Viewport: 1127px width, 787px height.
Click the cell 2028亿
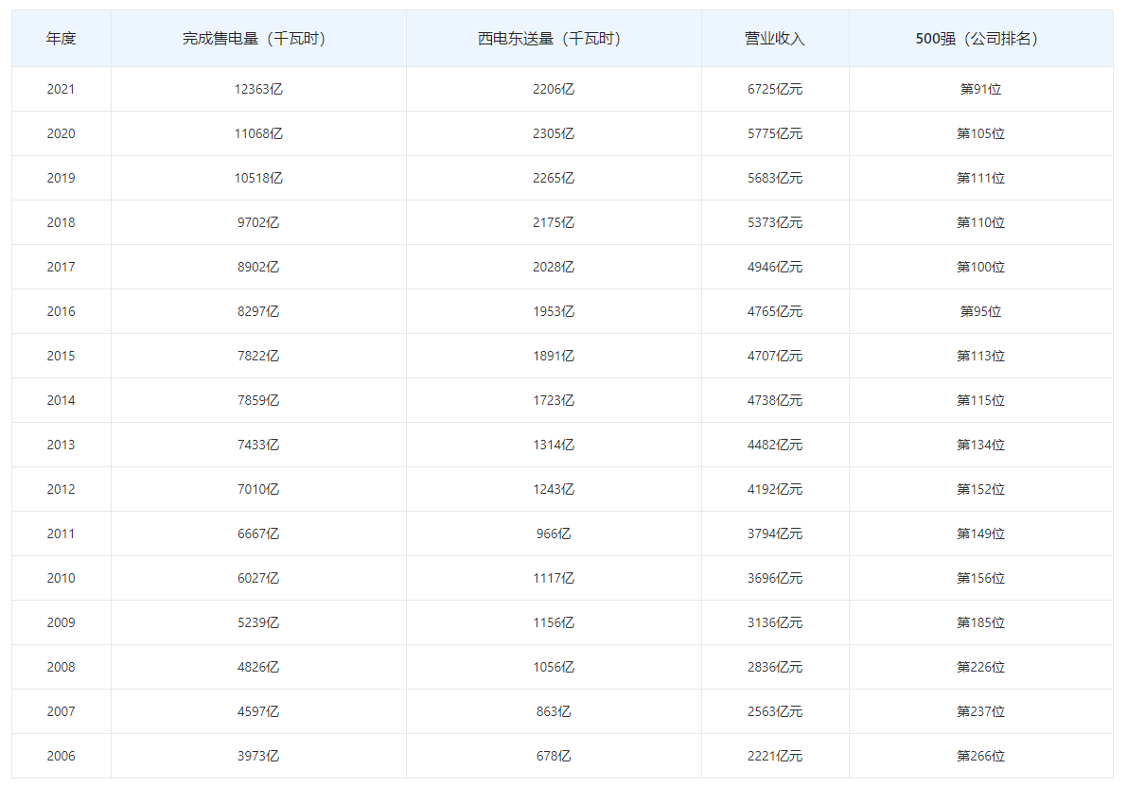click(555, 268)
